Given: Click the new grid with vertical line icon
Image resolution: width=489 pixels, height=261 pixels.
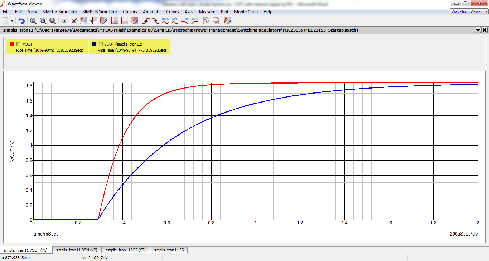Looking at the screenshot, I should 125,21.
